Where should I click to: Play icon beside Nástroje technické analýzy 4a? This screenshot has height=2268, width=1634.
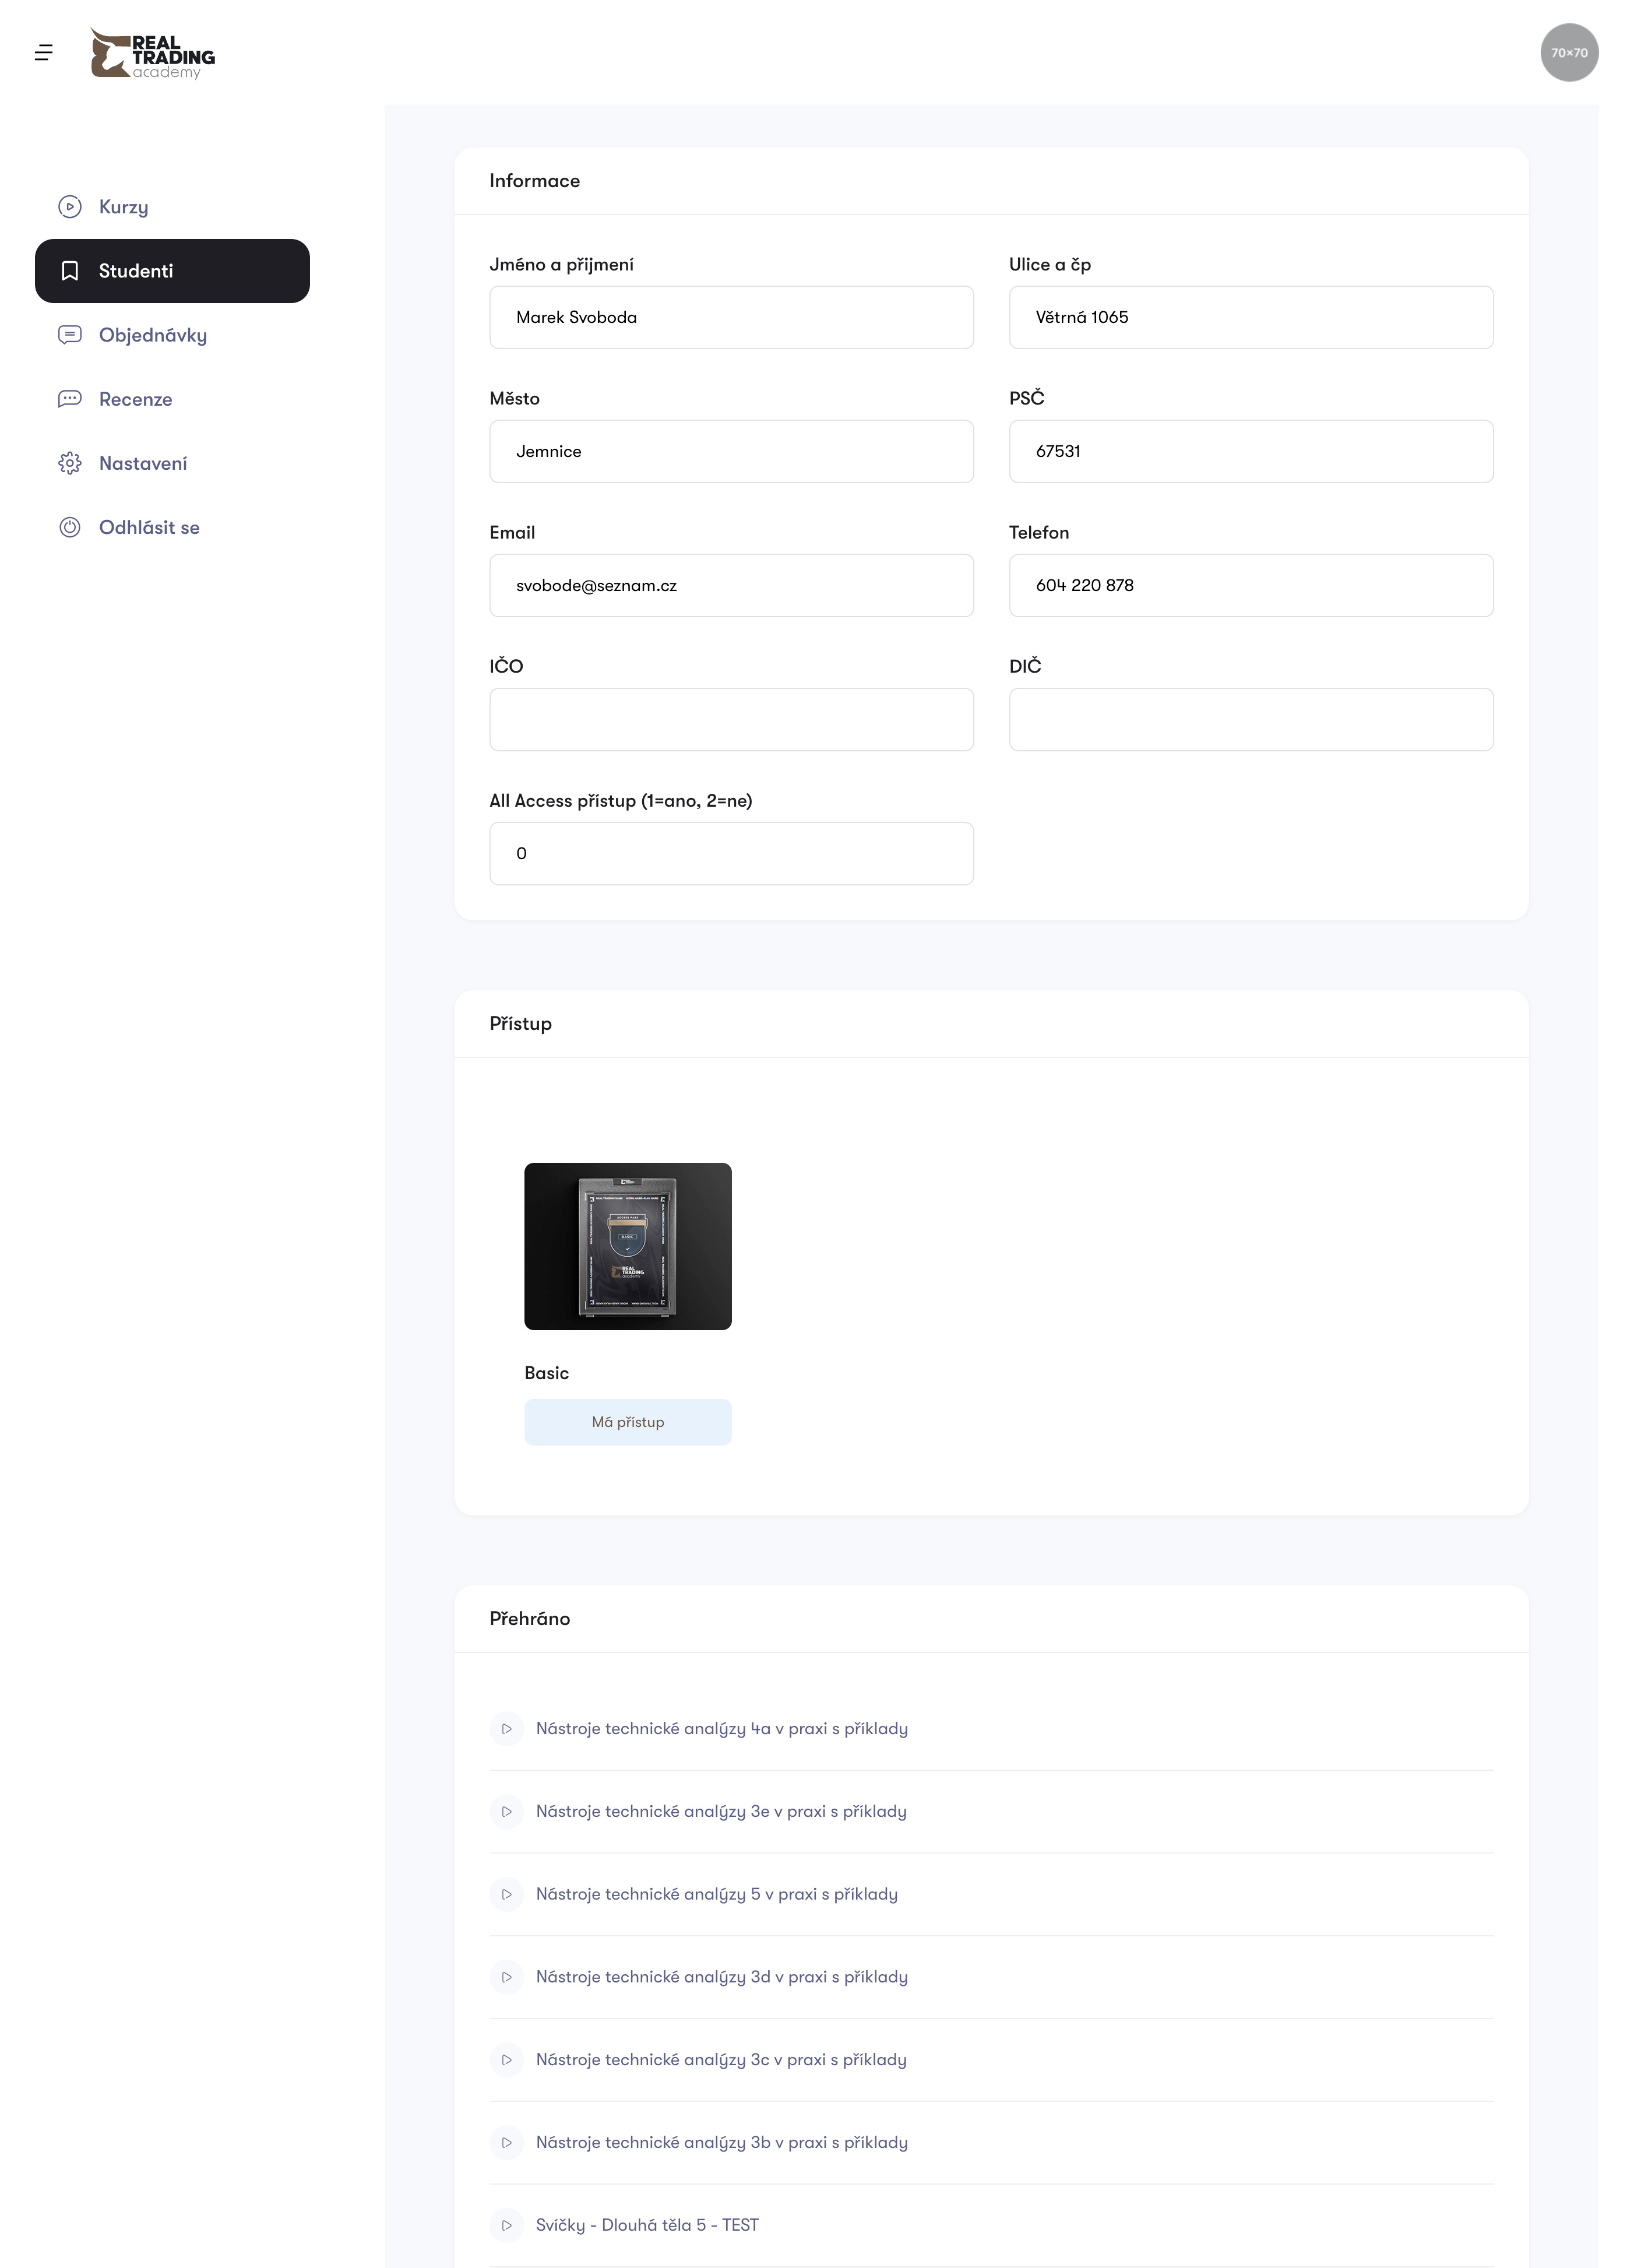tap(507, 1728)
